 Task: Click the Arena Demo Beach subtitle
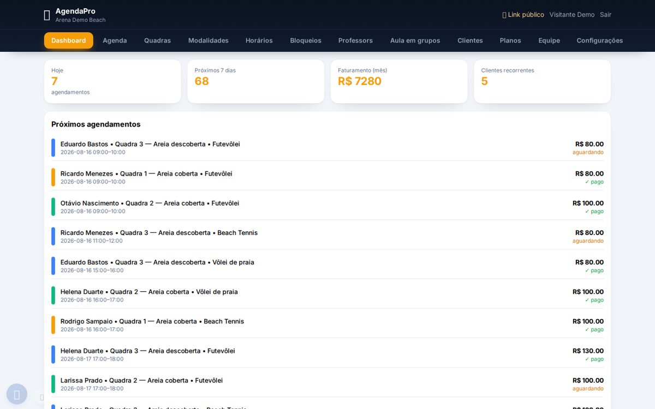[x=80, y=20]
